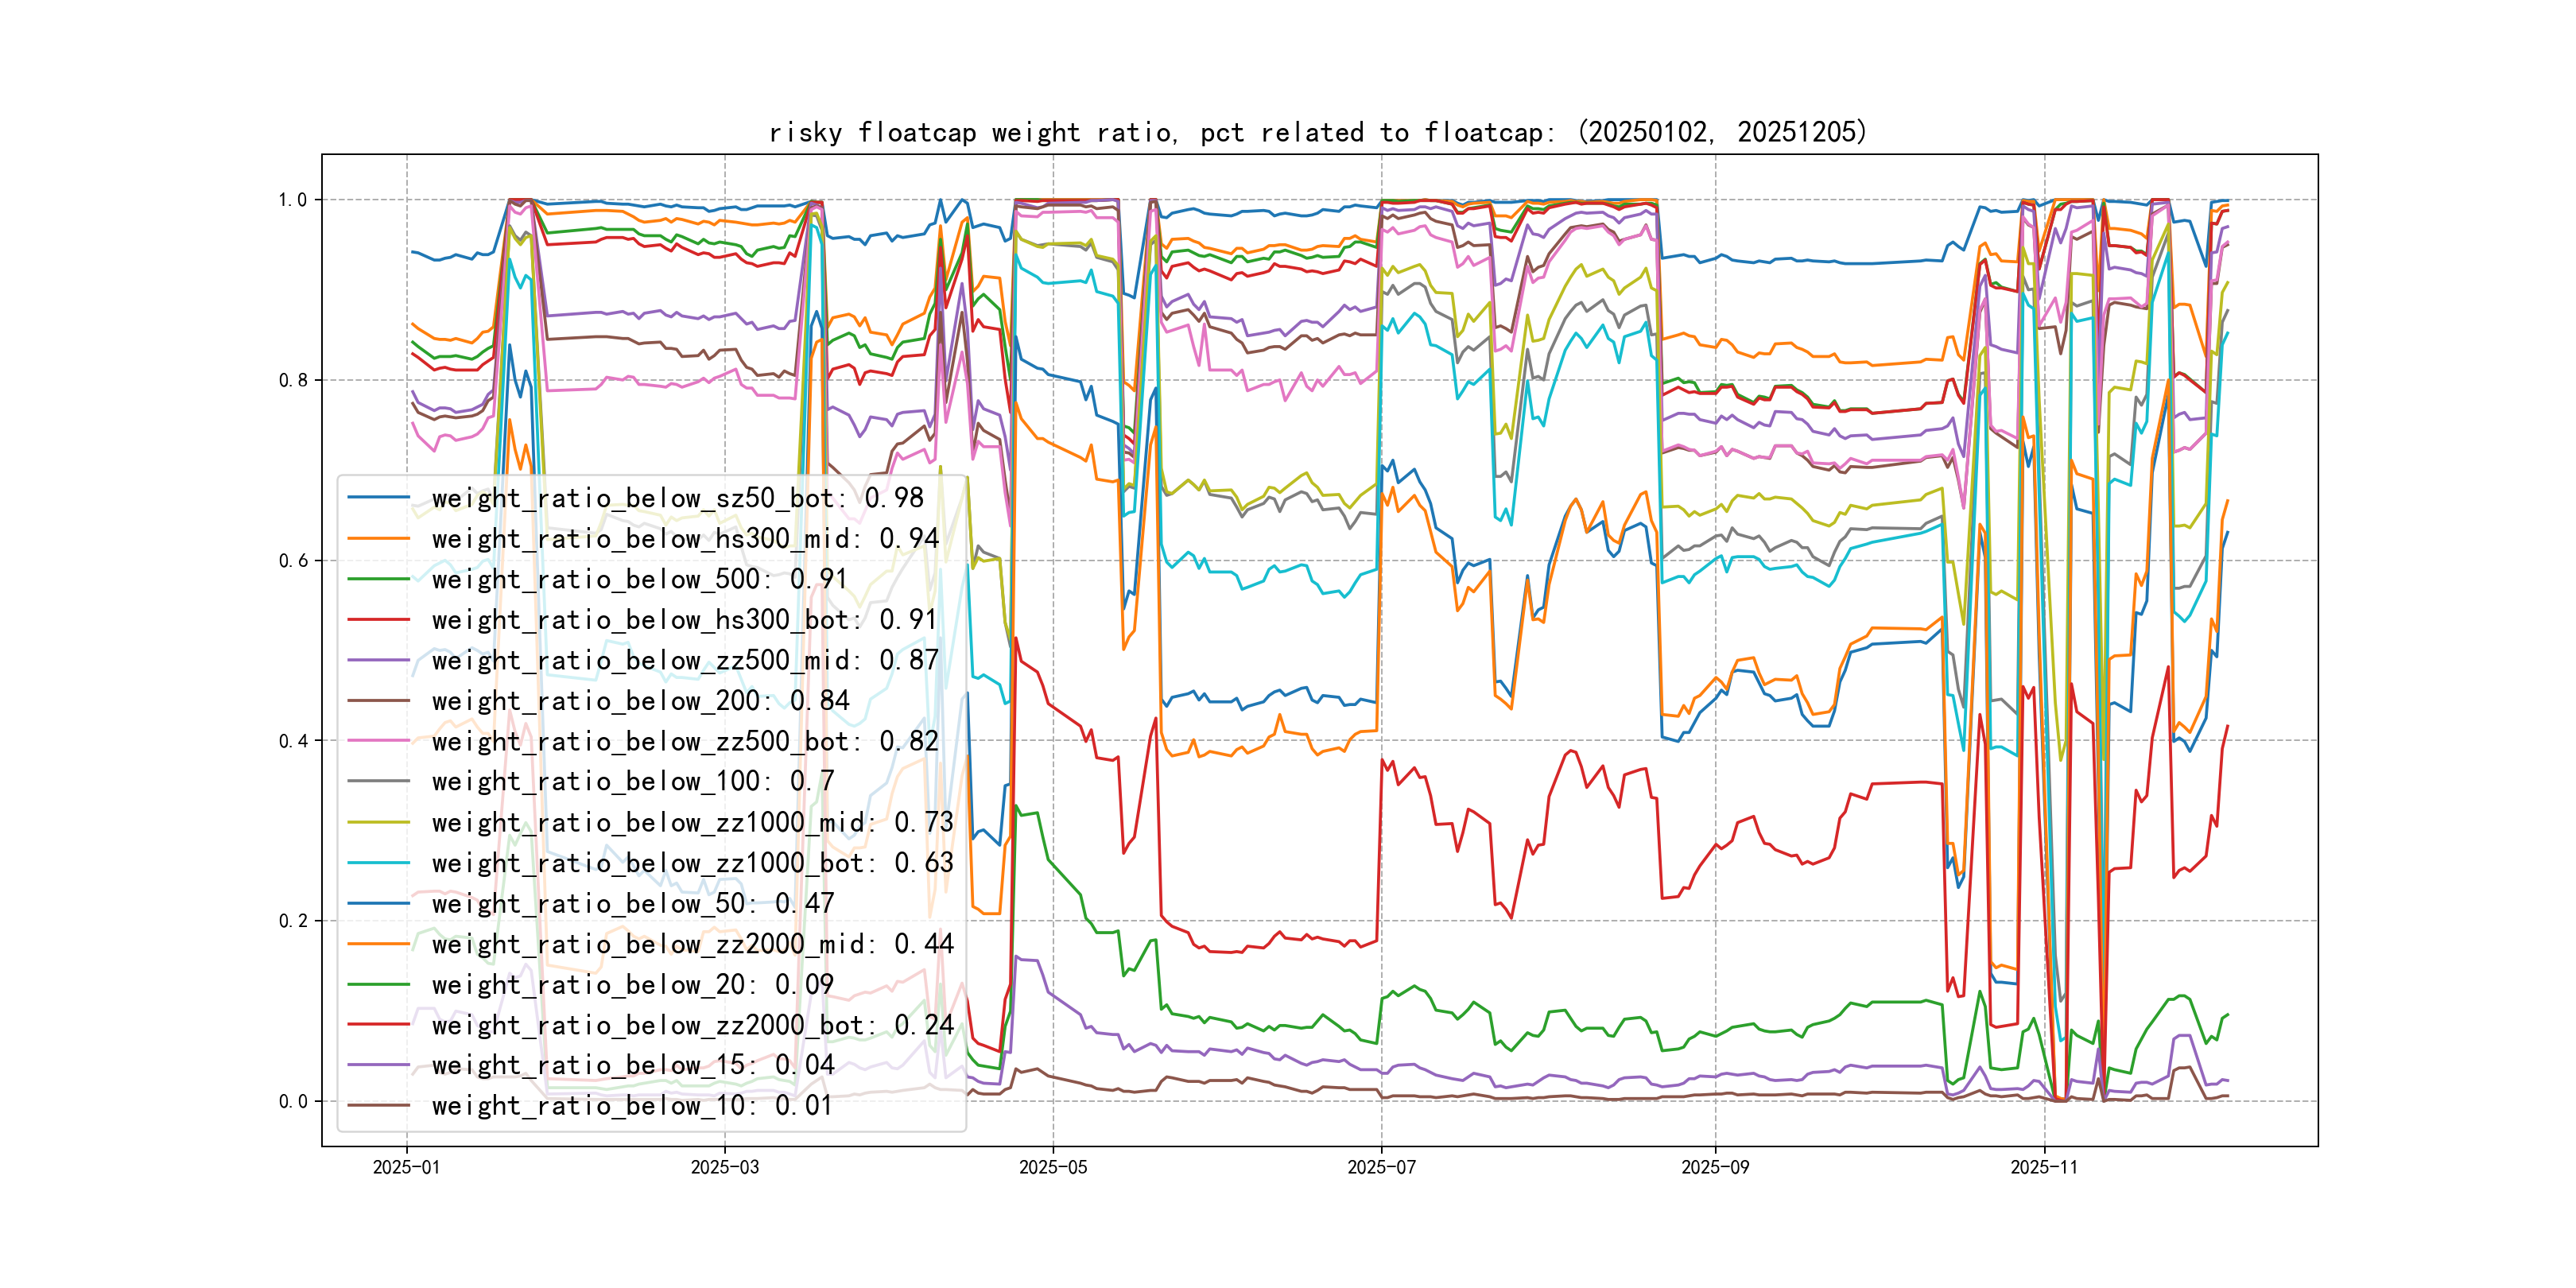The width and height of the screenshot is (2576, 1288).
Task: Click the 2025-11 x-axis label
Action: (2043, 1167)
